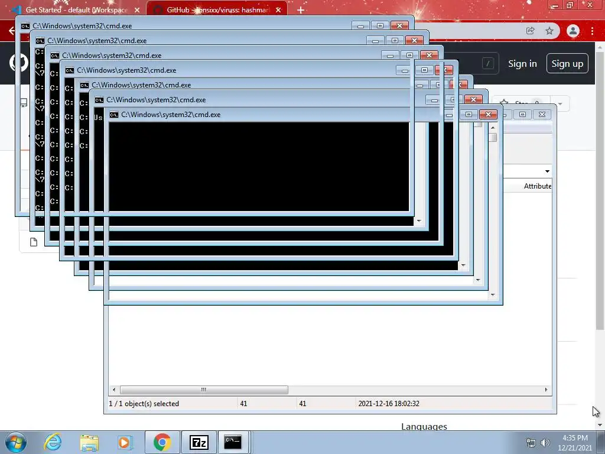The image size is (605, 454).
Task: Click the 7-Zip window close button
Action: [542, 114]
